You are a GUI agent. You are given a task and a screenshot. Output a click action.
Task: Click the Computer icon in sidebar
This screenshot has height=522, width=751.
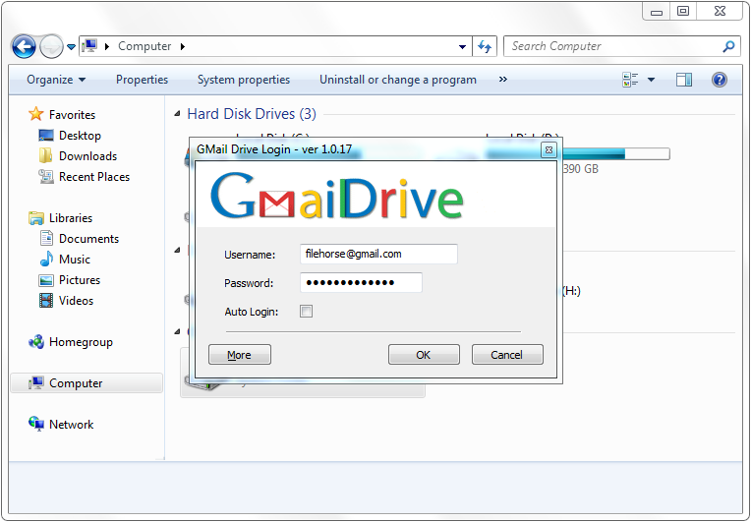(x=36, y=383)
